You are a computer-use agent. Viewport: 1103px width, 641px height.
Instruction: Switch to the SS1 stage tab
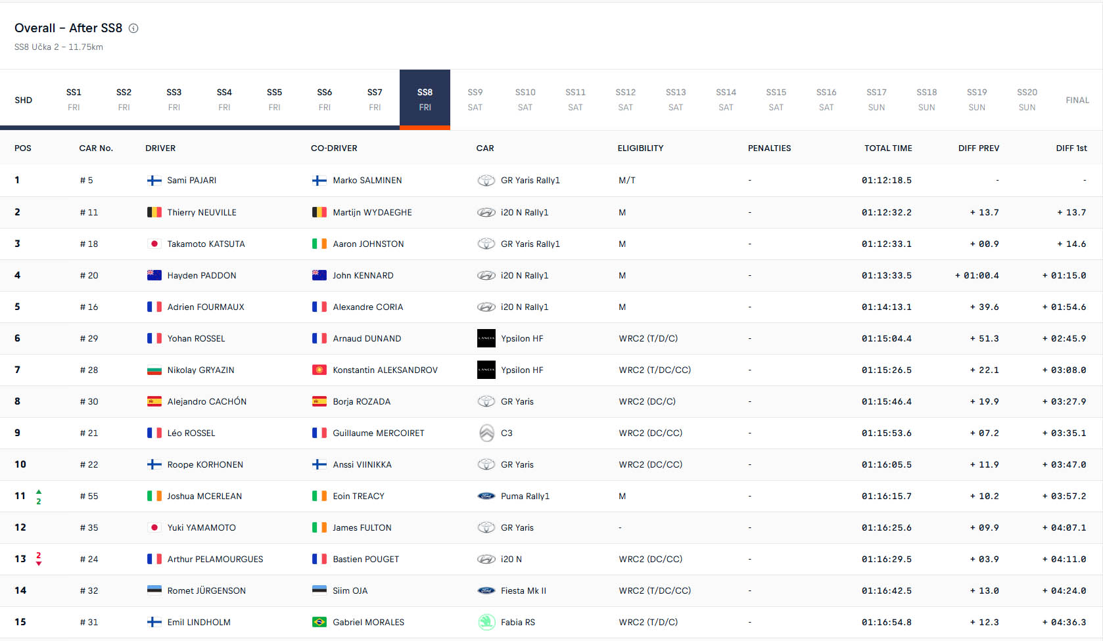point(74,100)
